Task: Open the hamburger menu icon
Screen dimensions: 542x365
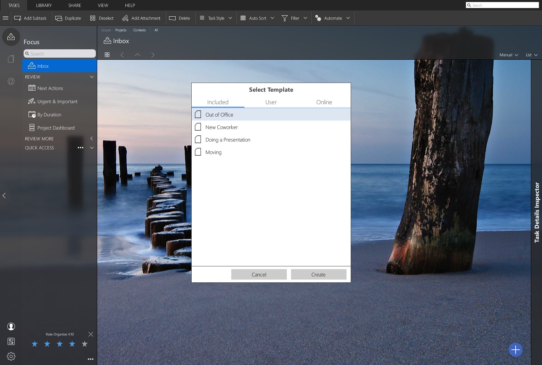Action: (x=6, y=18)
